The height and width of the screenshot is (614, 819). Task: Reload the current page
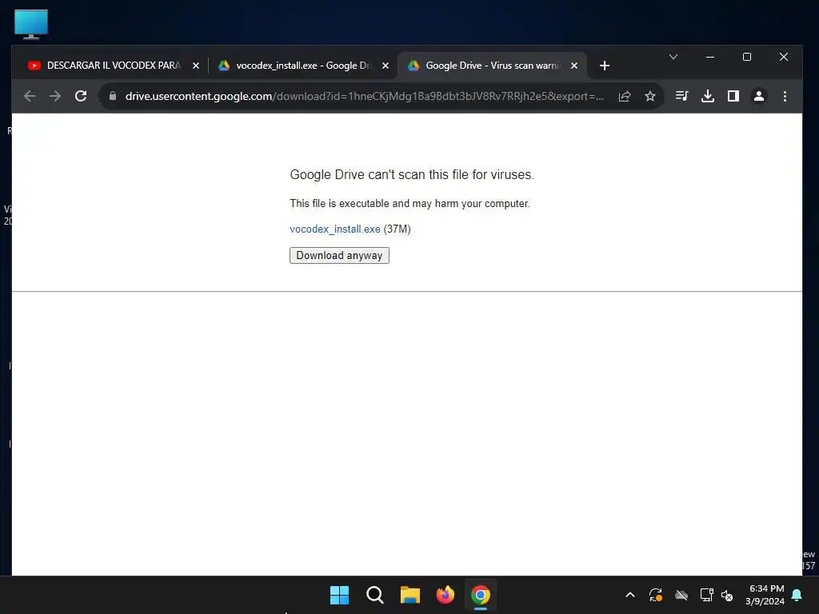point(81,96)
